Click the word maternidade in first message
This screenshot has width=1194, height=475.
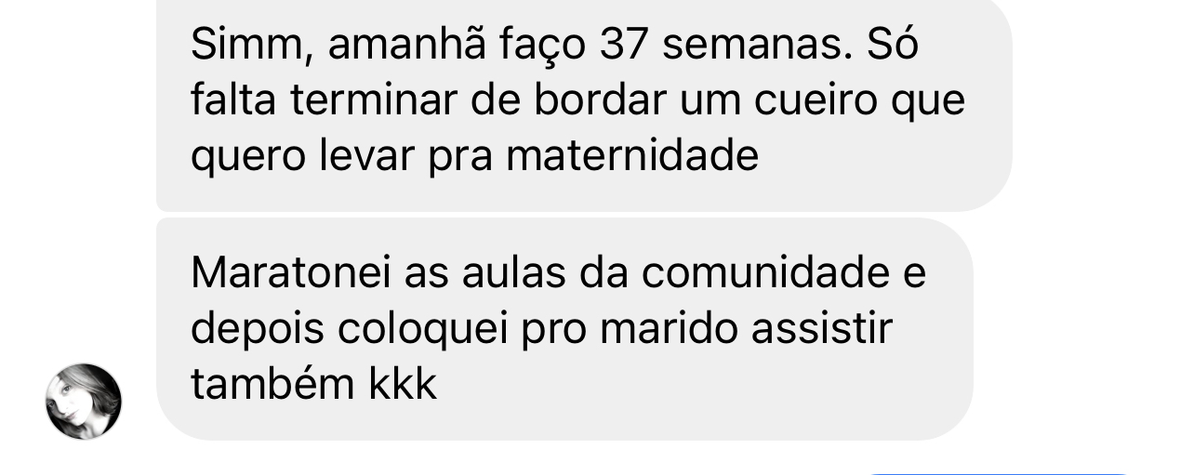(x=632, y=157)
